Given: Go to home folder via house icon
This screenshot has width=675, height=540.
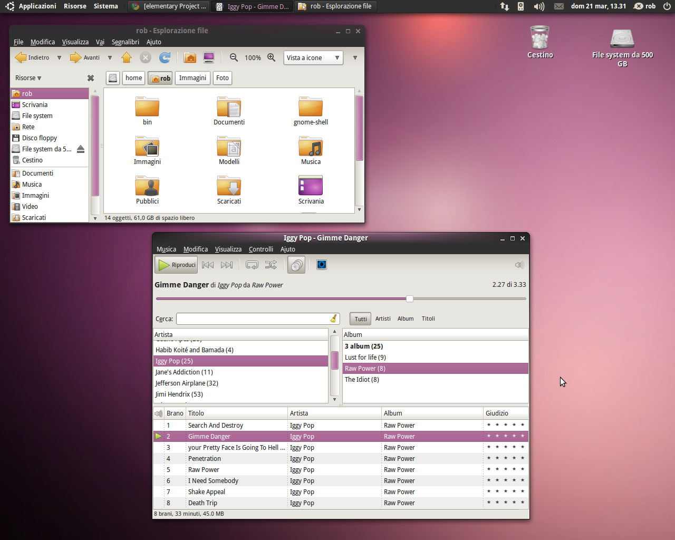Looking at the screenshot, I should (190, 57).
